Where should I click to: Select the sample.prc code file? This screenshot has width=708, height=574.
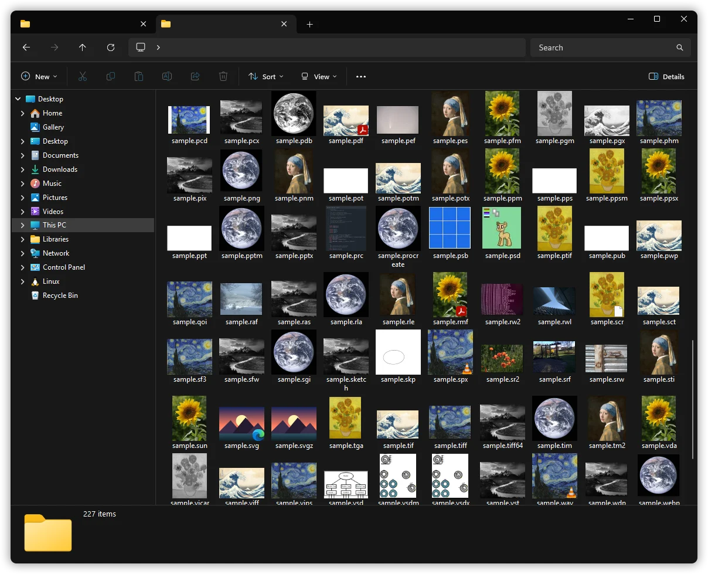346,228
